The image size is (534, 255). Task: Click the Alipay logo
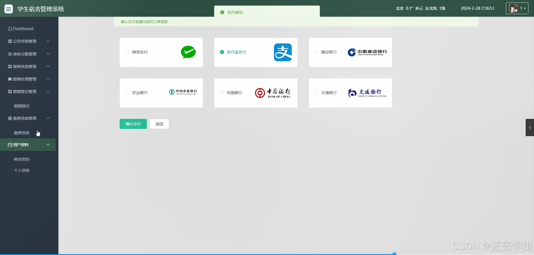(x=283, y=52)
